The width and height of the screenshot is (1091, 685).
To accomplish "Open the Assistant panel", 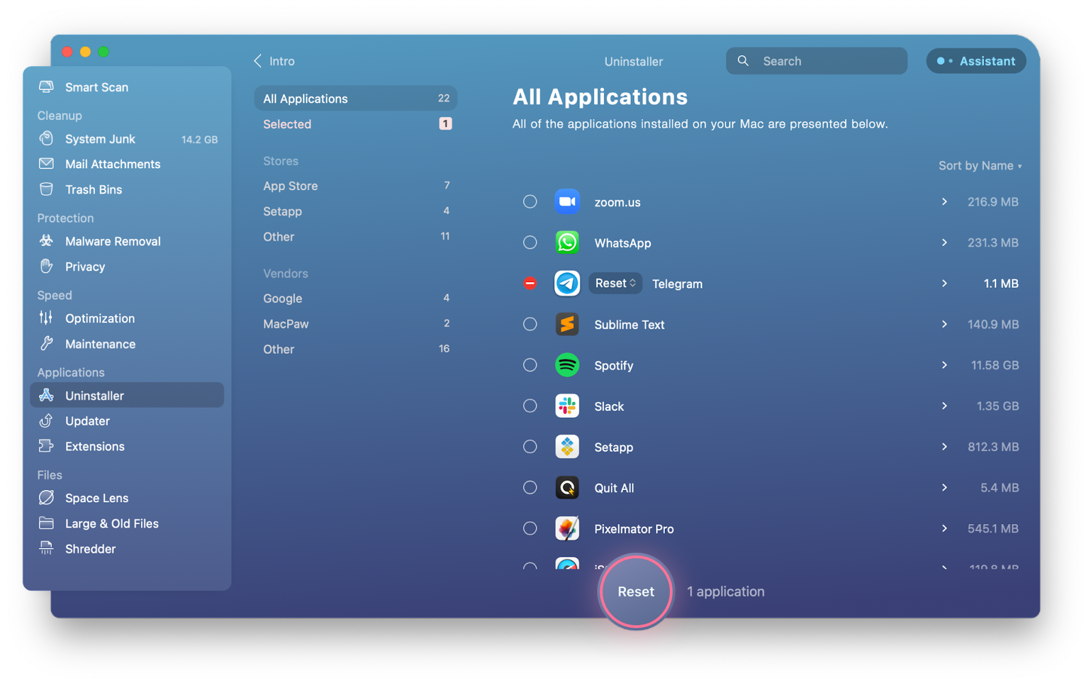I will [976, 61].
